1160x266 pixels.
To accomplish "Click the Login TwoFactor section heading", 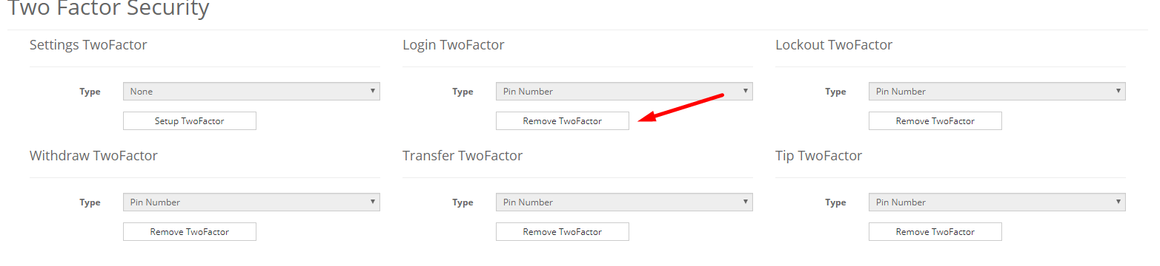I will click(x=454, y=45).
